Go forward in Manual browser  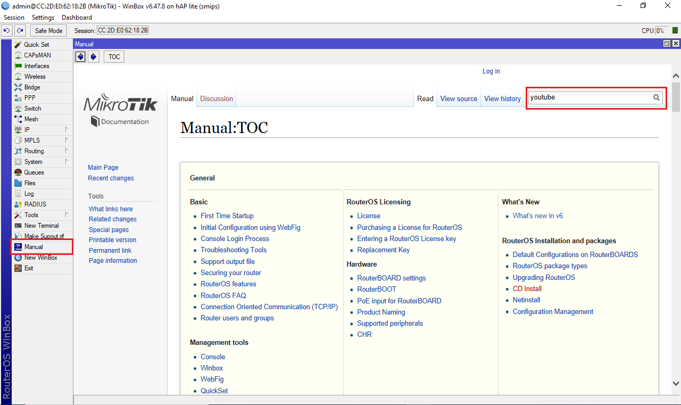click(94, 57)
